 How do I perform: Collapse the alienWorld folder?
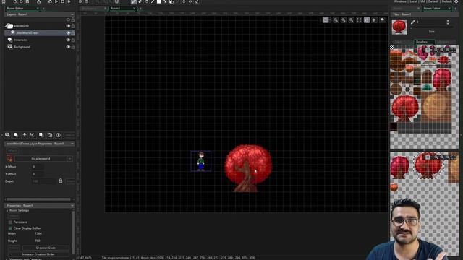6,26
